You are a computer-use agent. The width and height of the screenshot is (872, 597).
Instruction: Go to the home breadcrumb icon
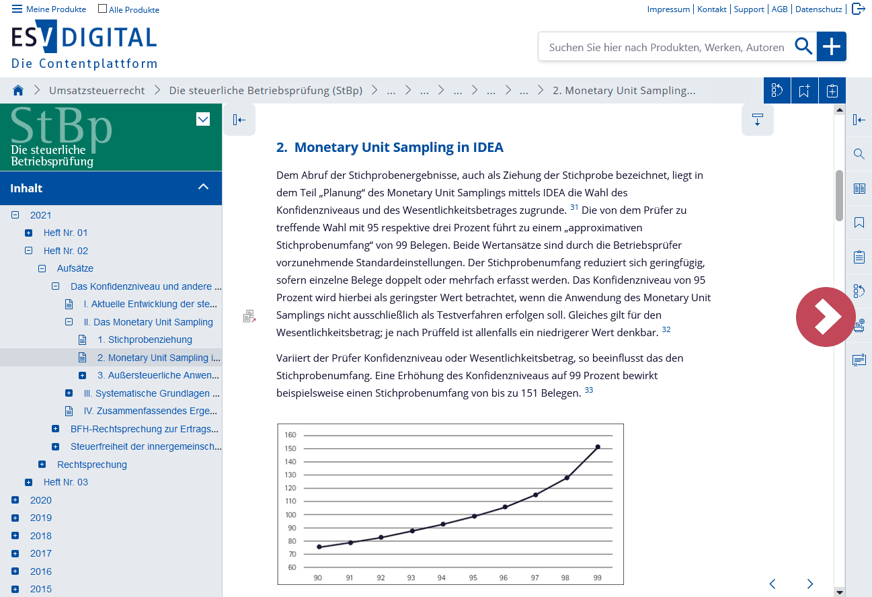click(x=18, y=90)
